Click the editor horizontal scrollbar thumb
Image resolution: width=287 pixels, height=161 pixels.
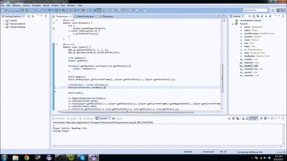[x=127, y=112]
